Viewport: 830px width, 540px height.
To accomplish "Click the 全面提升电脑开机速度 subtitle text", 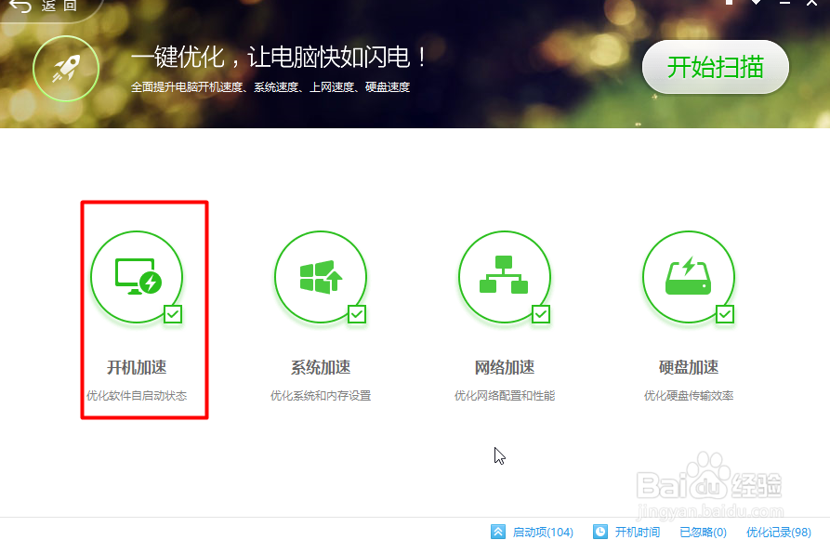I will tap(270, 86).
